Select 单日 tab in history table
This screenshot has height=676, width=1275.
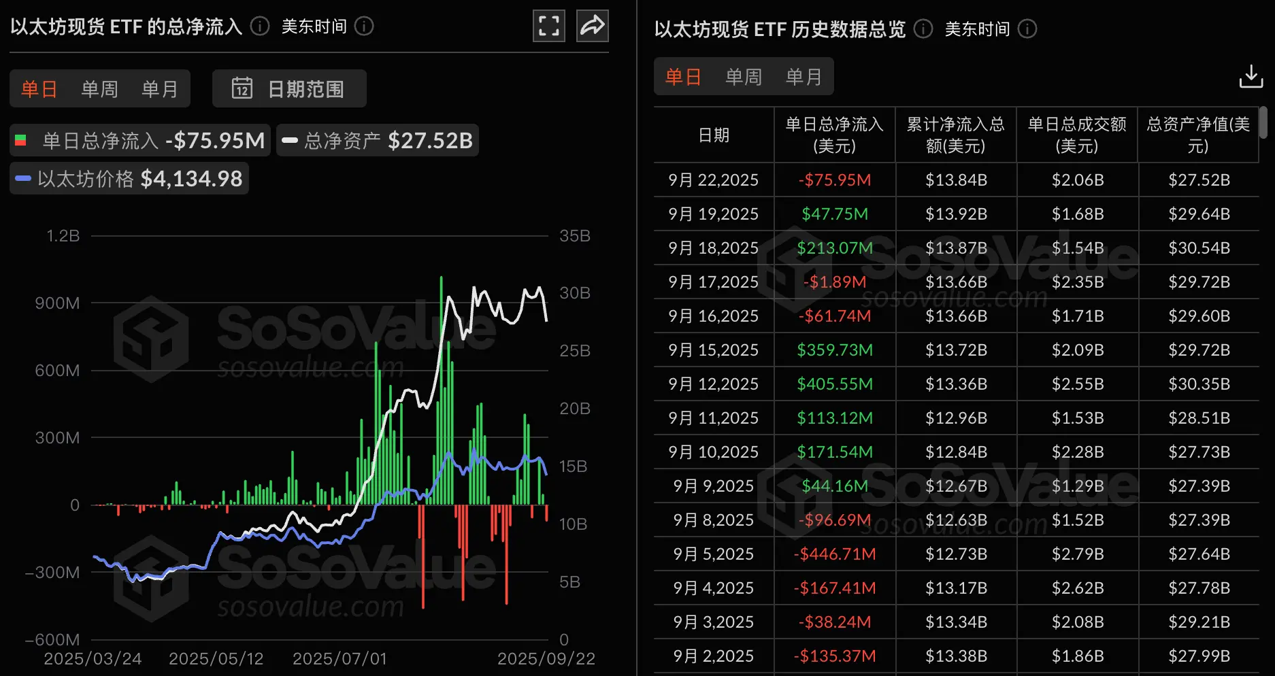click(x=683, y=77)
